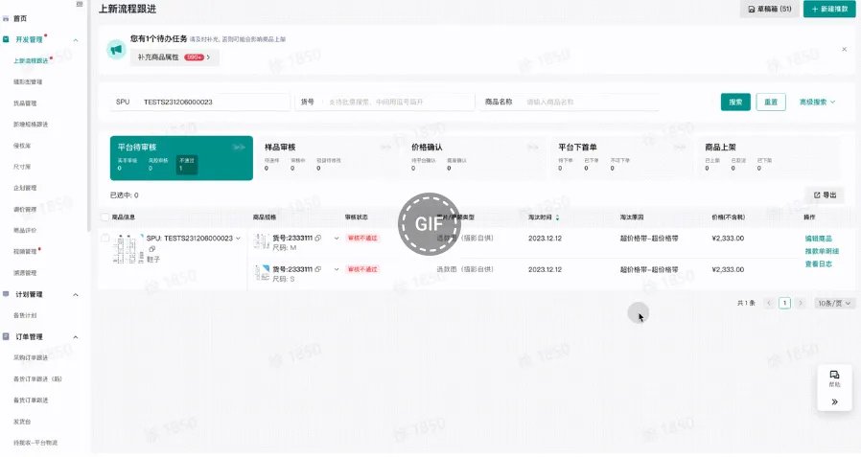
Task: Open 备货计划 in the sidebar
Action: pos(25,315)
